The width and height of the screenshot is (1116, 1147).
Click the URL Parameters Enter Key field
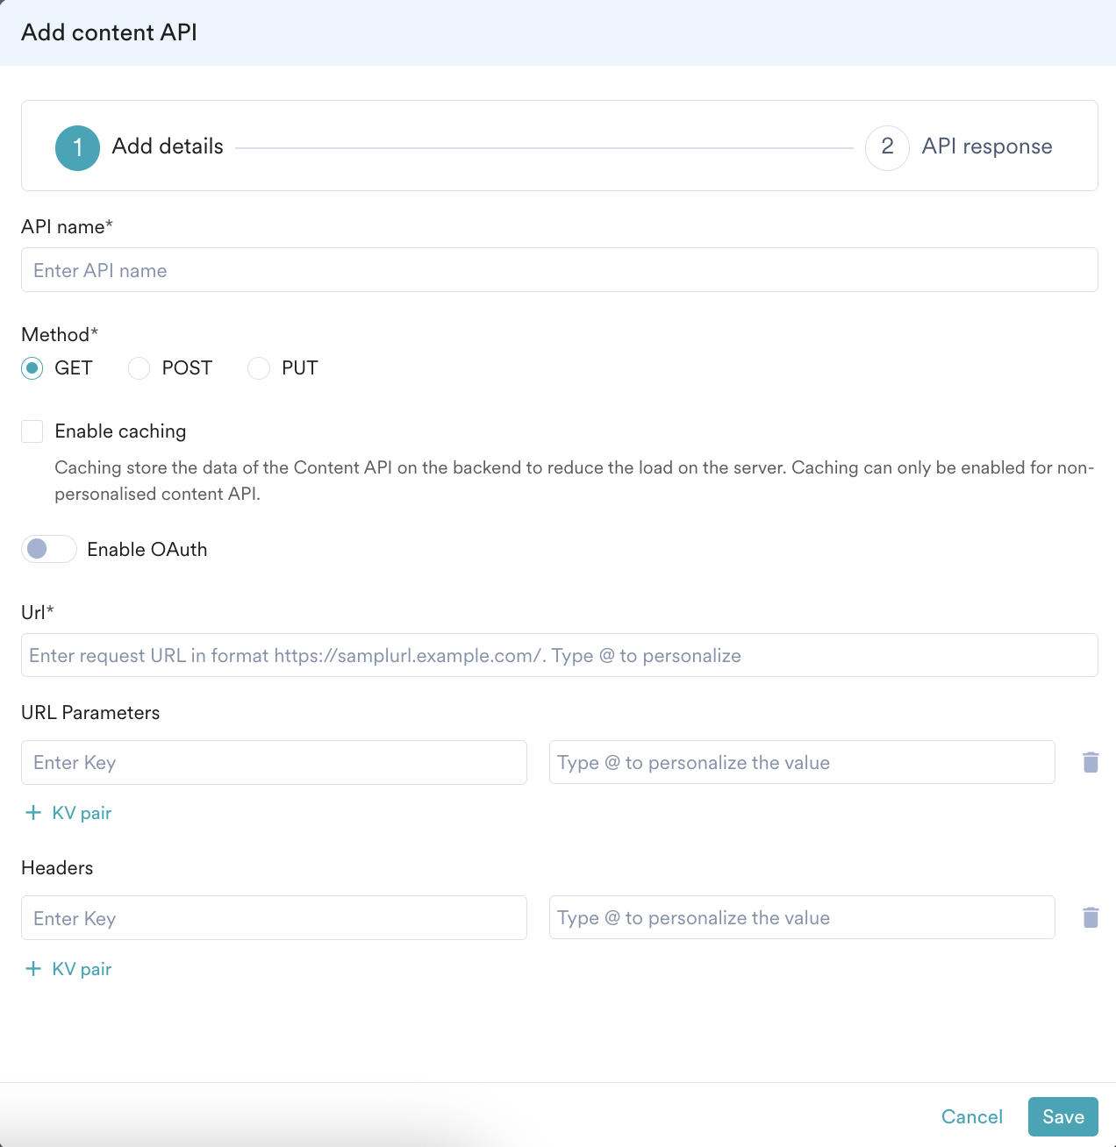[274, 762]
